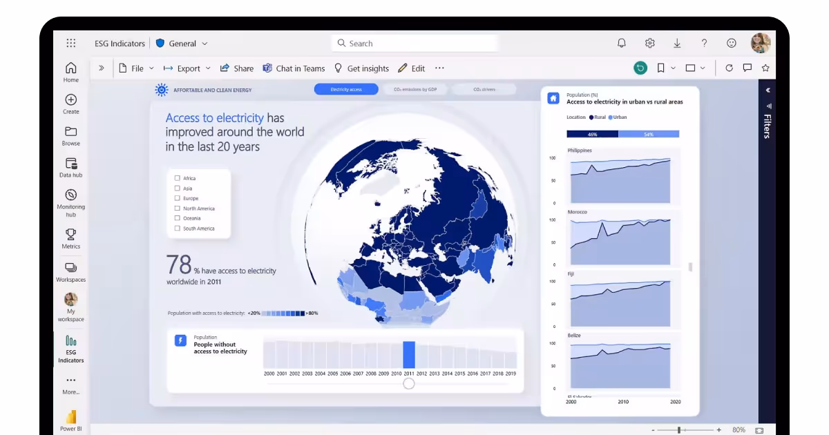Click the Urban legend item
This screenshot has width=829, height=435.
point(618,117)
